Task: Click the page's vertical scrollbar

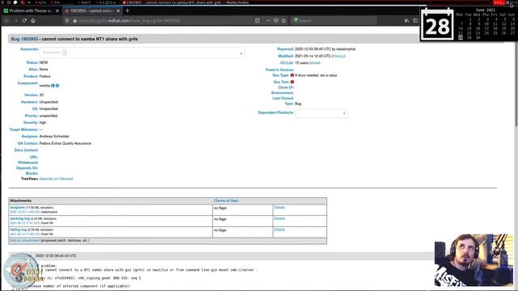Action: coord(516,76)
